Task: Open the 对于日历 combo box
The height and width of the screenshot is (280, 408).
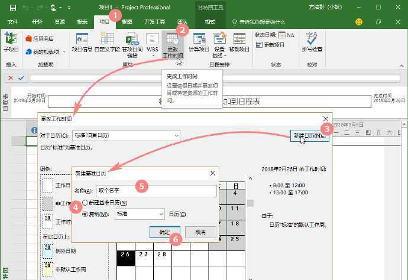Action: 126,135
